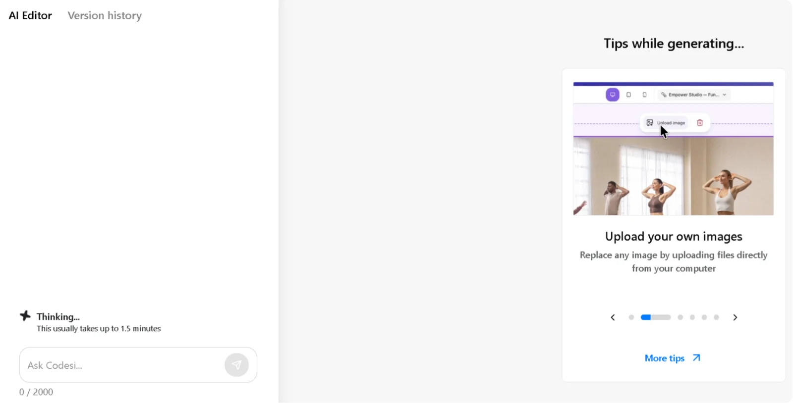Image resolution: width=793 pixels, height=403 pixels.
Task: Select the AI Editor tab
Action: point(30,15)
